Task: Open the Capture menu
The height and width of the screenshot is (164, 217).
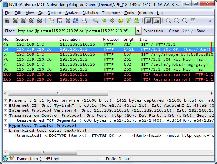Action: click(54, 13)
